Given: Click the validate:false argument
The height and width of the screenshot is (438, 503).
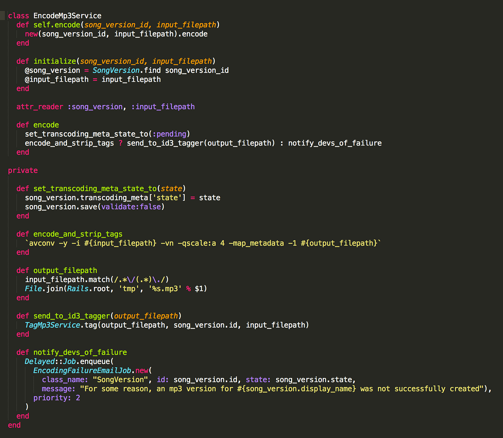Looking at the screenshot, I should (x=131, y=207).
